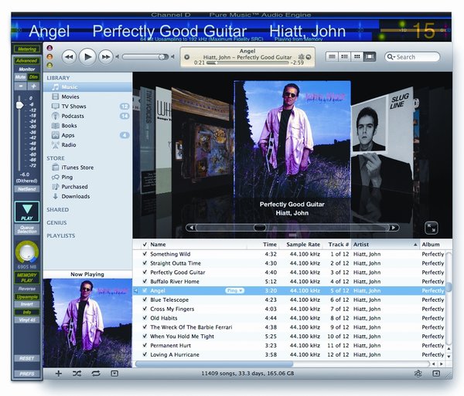Uncheck the Something Wild song checkbox
The image size is (464, 396).
click(145, 254)
